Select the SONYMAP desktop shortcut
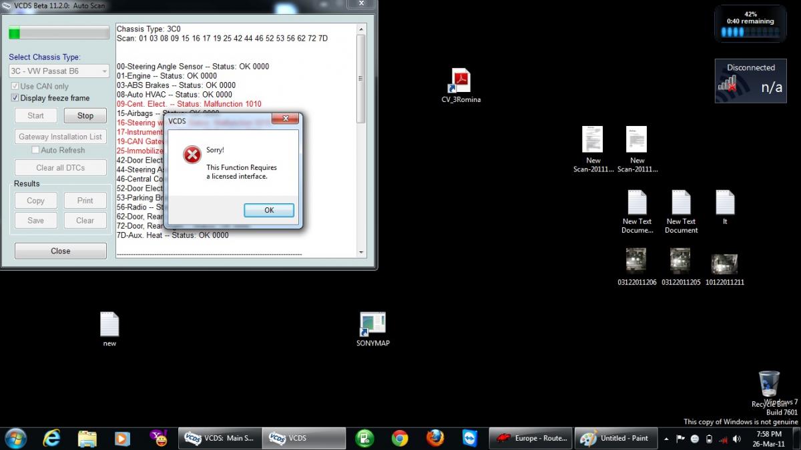801x450 pixels. 373,330
